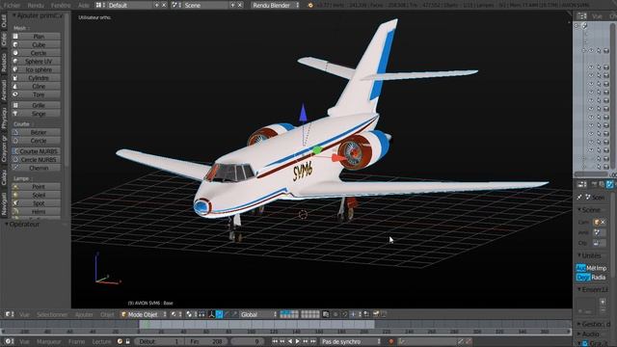Expand the Opérateur panel
The height and width of the screenshot is (347, 617).
(x=22, y=224)
